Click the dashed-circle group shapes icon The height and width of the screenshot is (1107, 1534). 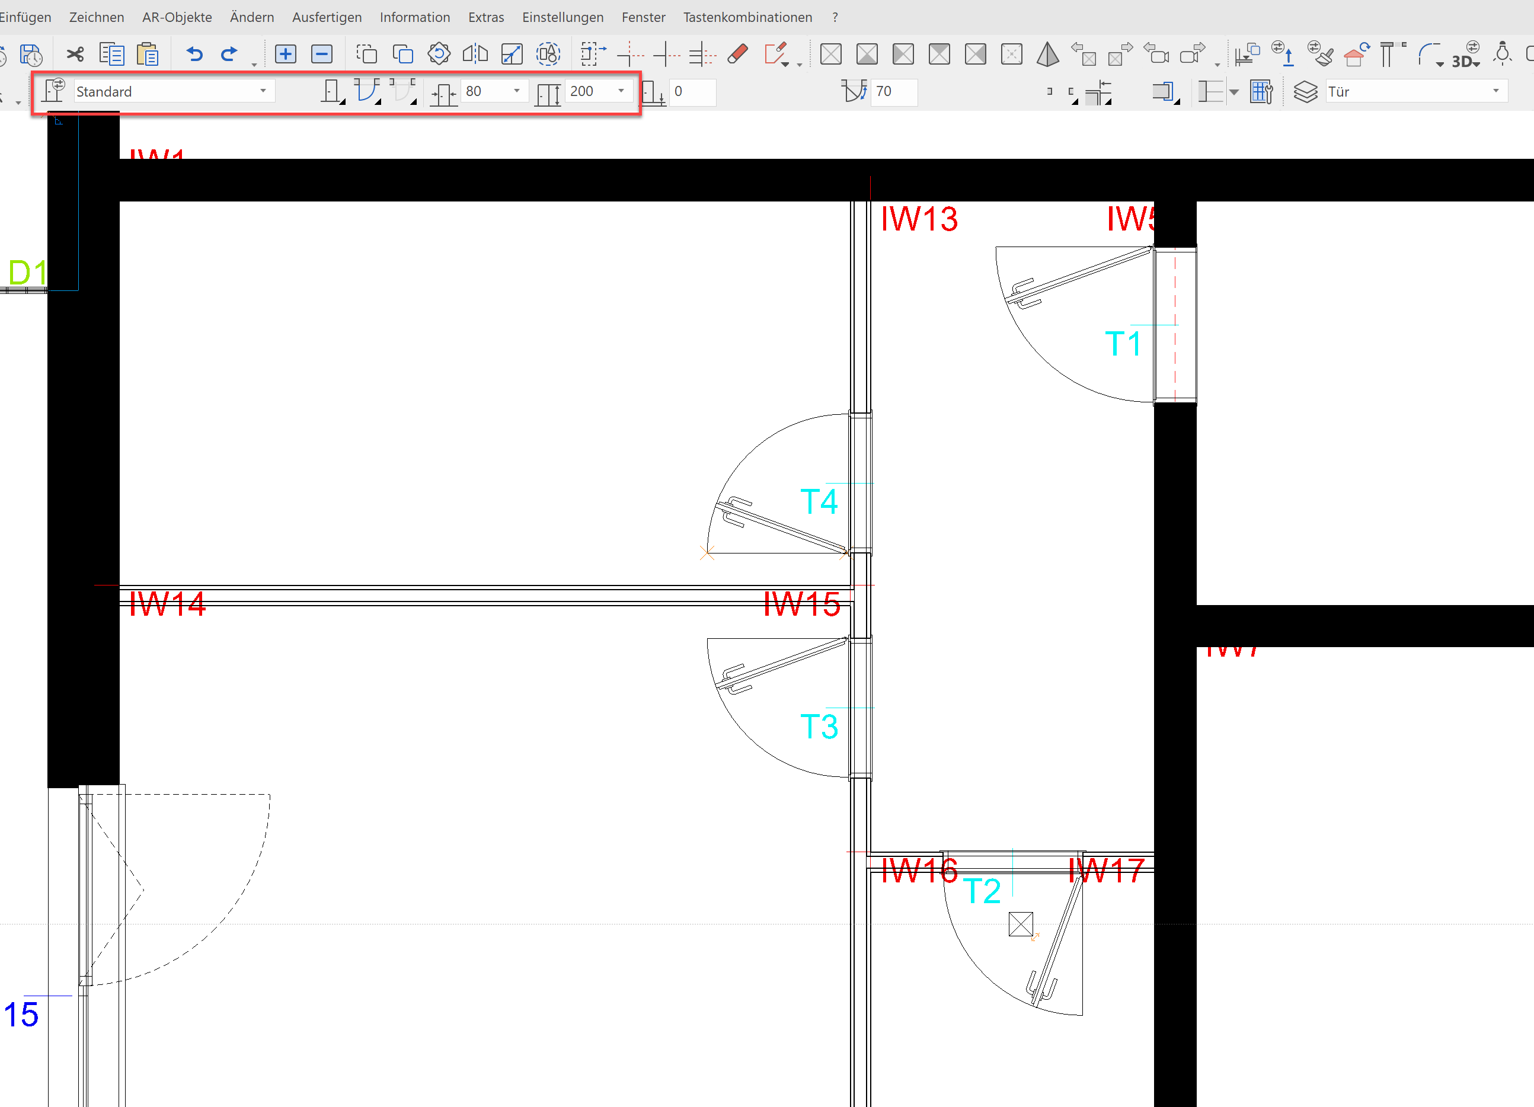[548, 54]
